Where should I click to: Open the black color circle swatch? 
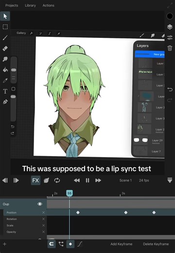[170, 16]
